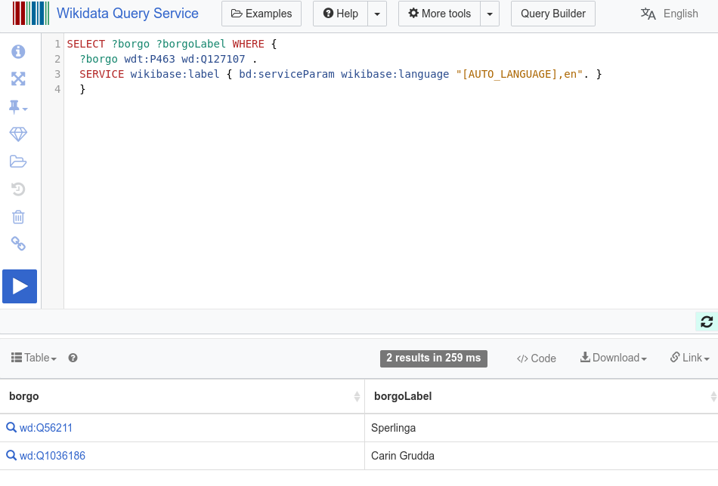718x486 pixels.
Task: Open the Examples dialog
Action: (x=262, y=14)
